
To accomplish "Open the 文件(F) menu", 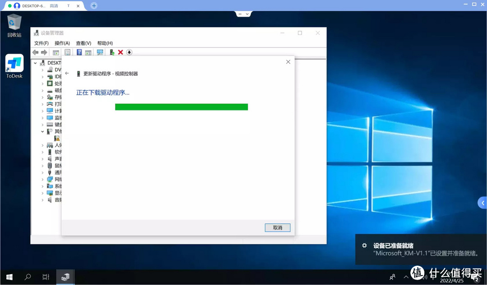I will [x=41, y=43].
